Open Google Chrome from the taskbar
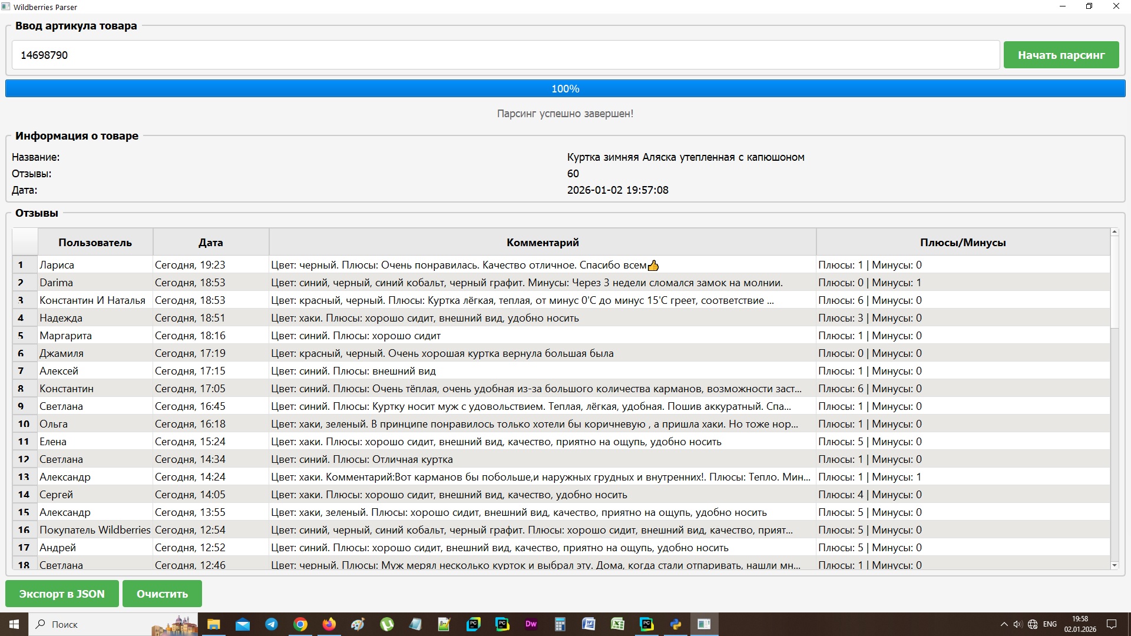Image resolution: width=1131 pixels, height=636 pixels. (x=300, y=624)
